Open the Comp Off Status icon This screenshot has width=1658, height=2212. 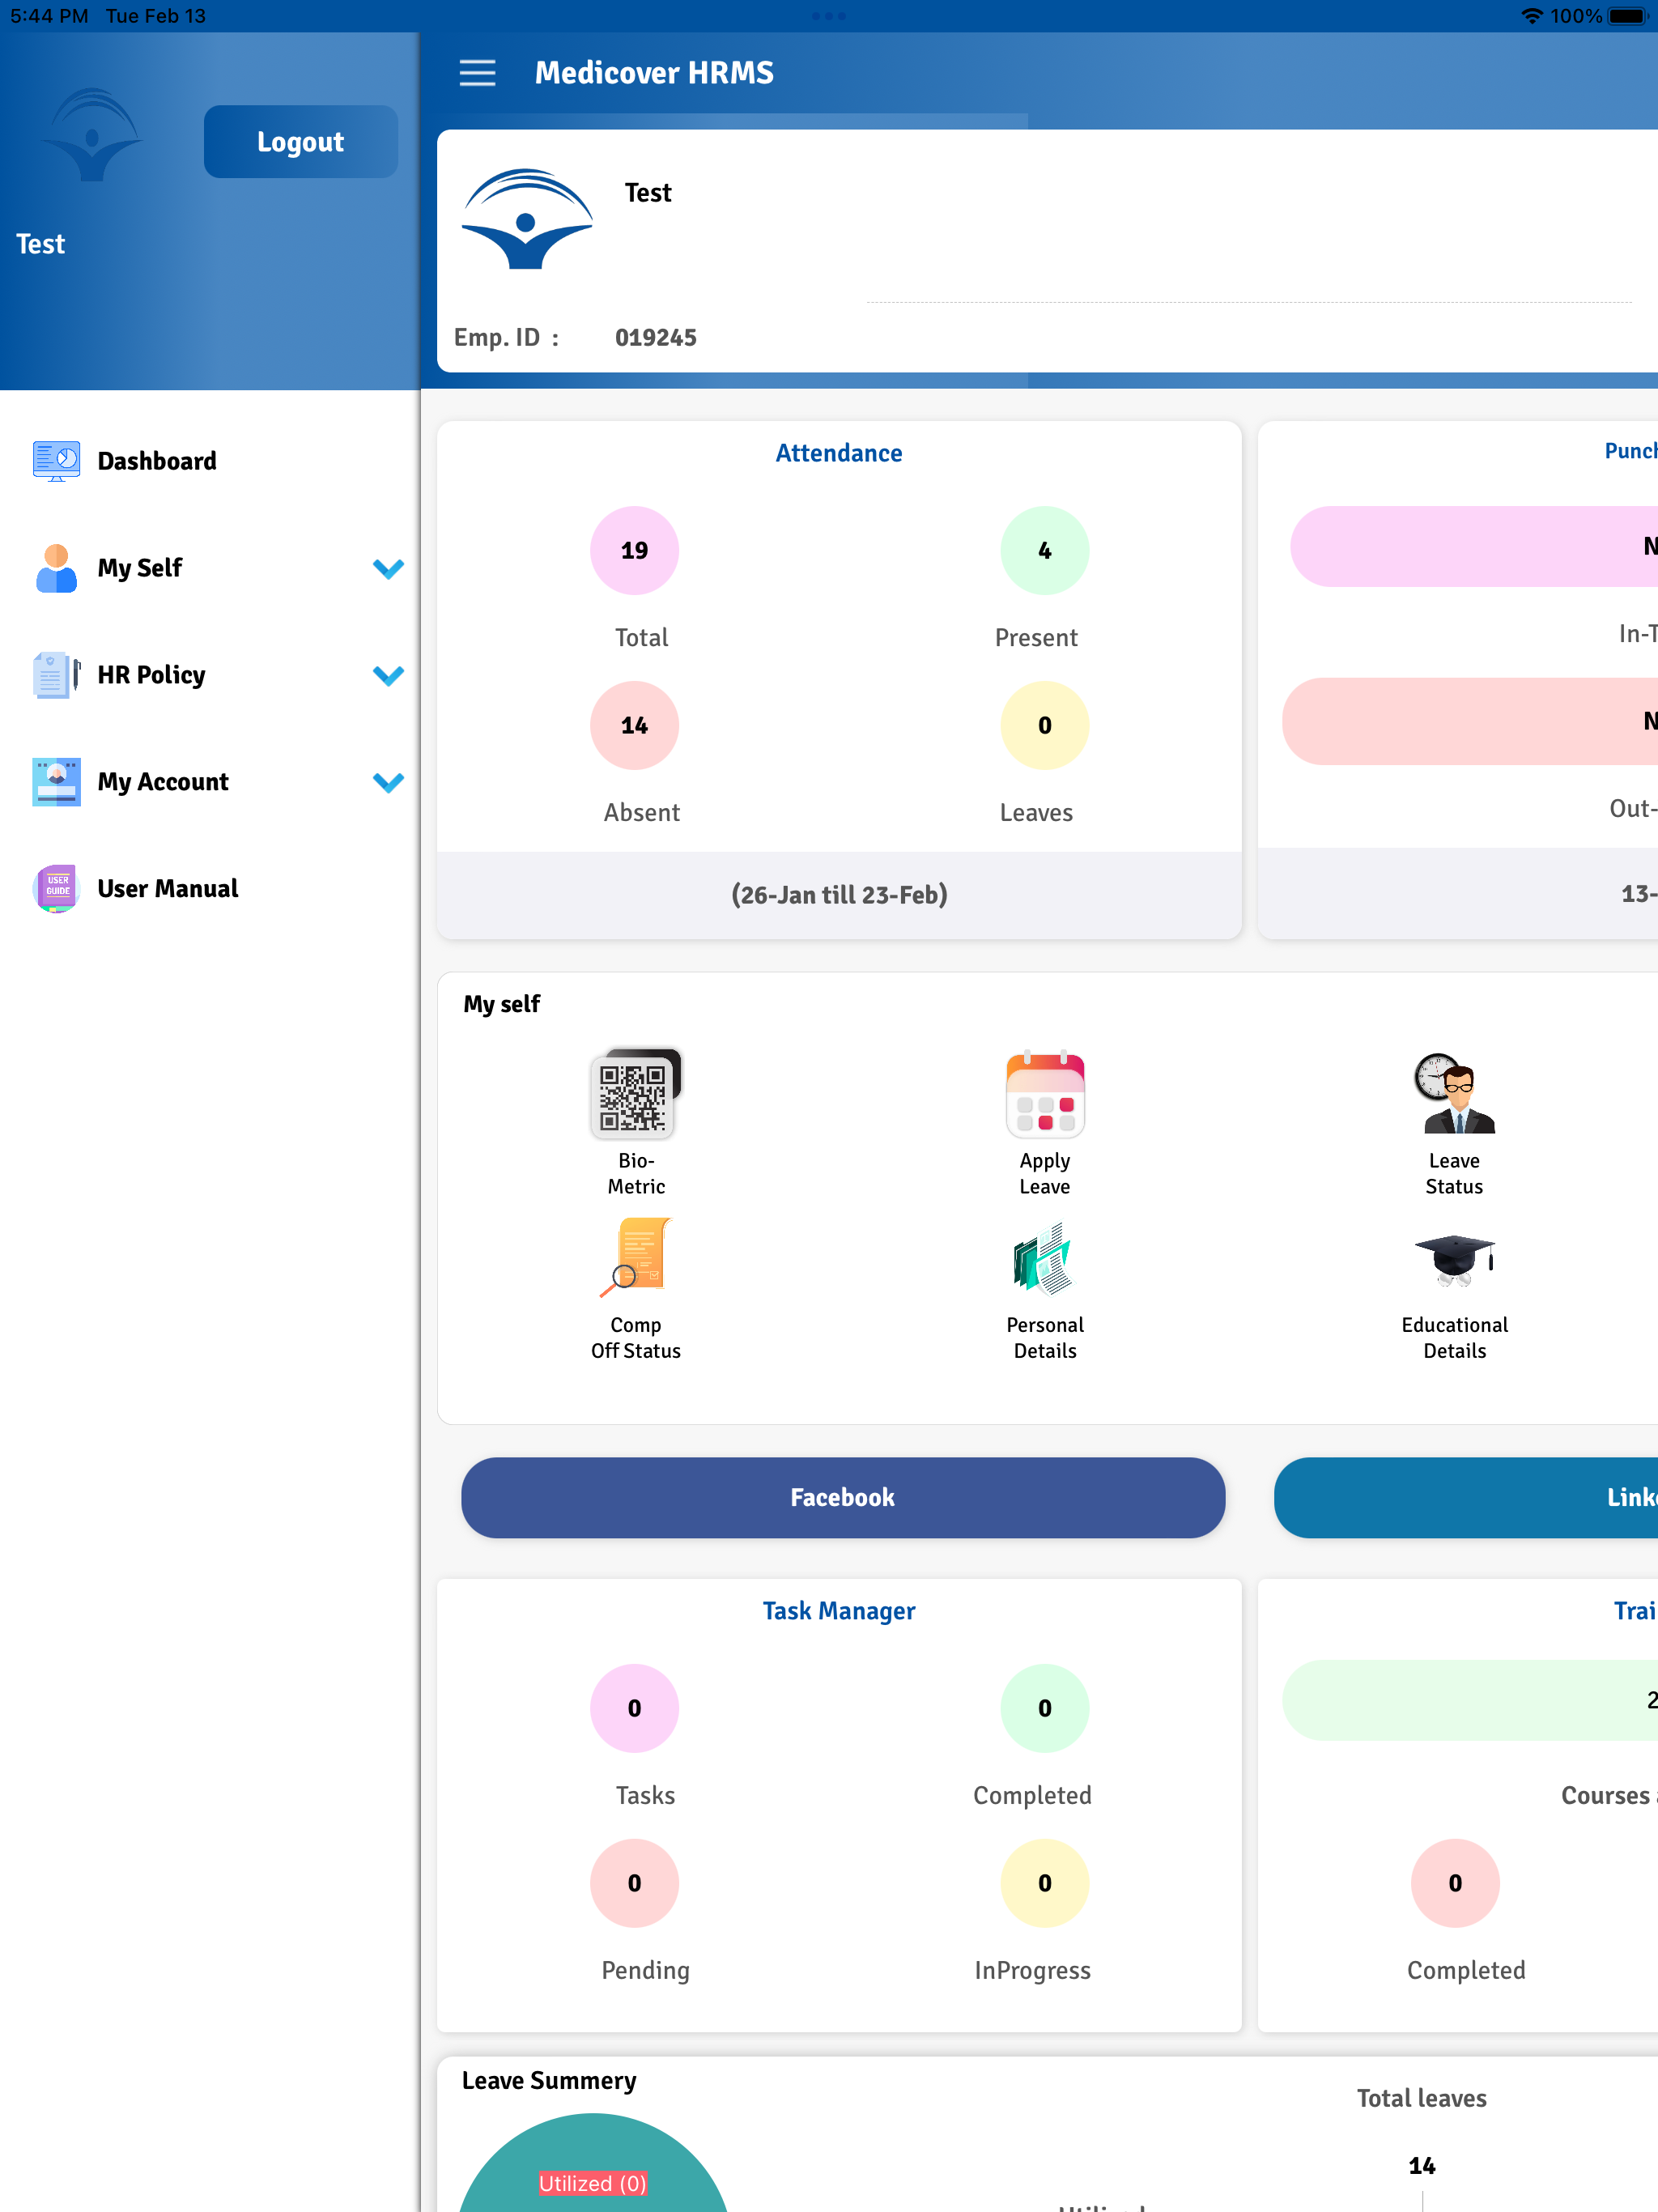click(636, 1258)
